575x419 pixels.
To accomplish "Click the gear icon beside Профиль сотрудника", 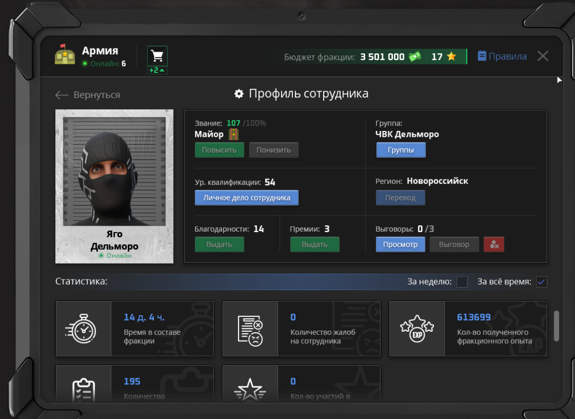I will click(x=239, y=94).
